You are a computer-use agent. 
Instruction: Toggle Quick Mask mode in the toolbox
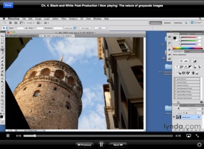pos(2,122)
